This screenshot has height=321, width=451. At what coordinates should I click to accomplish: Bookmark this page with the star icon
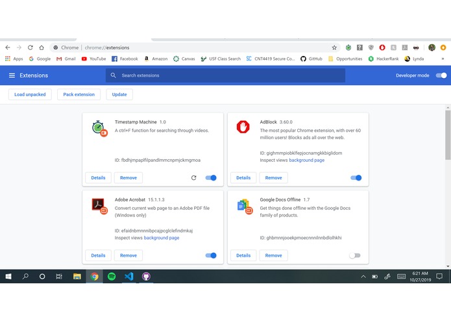(334, 47)
